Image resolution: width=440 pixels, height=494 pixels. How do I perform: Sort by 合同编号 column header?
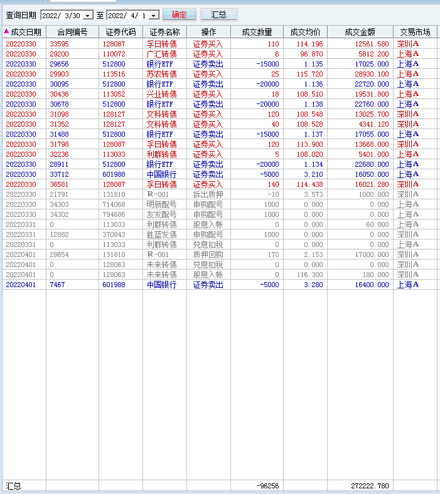tap(73, 32)
